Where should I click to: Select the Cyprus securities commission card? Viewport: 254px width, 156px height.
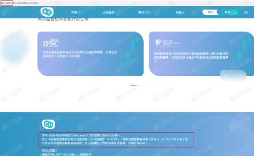coord(202,54)
